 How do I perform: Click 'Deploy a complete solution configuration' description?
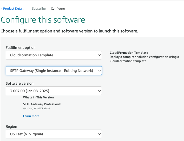click(144, 59)
